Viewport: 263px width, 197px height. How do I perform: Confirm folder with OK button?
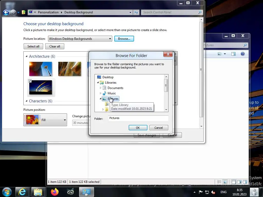(138, 128)
